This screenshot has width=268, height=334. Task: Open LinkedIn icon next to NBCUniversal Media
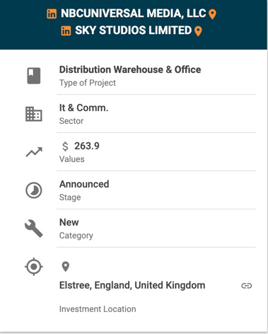[52, 13]
